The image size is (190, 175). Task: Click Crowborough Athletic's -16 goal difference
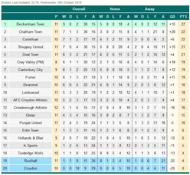[172, 108]
